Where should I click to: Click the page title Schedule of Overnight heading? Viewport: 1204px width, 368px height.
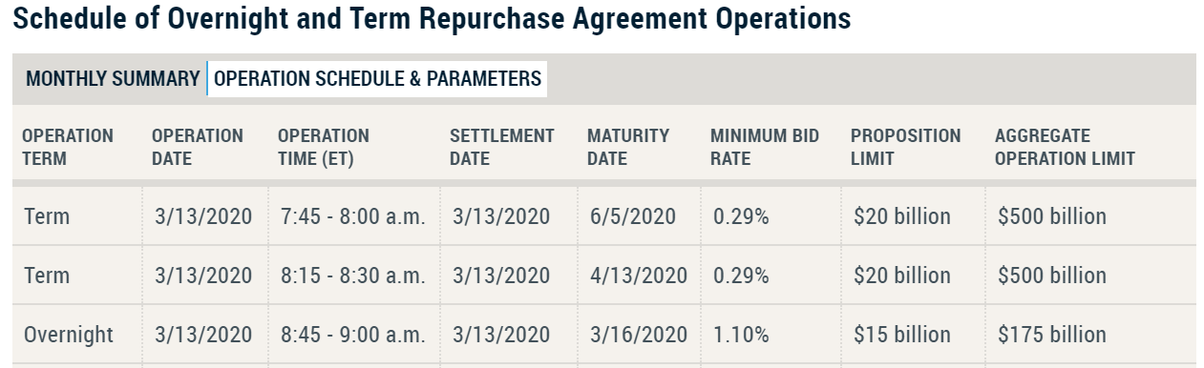tap(433, 20)
